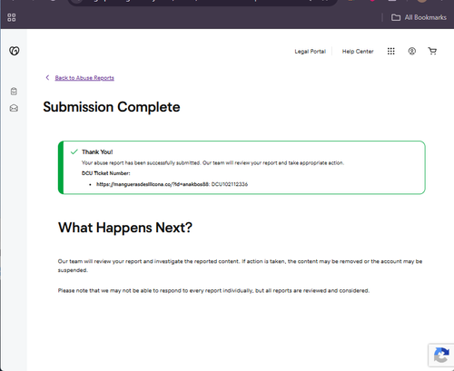This screenshot has height=371, width=454.
Task: Click the 'Our team will review your report and investigate' paragraph
Action: (240, 266)
